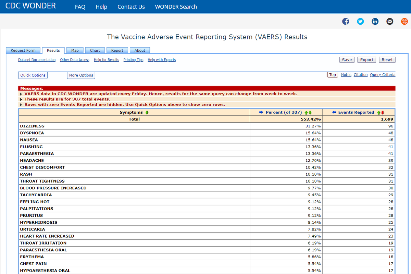Click the orange syndicate icon
Screen dimensions: 411x274
coord(404,22)
